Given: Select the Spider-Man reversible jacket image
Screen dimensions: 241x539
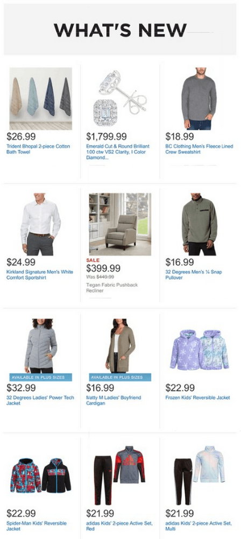Looking at the screenshot, I should tap(40, 475).
